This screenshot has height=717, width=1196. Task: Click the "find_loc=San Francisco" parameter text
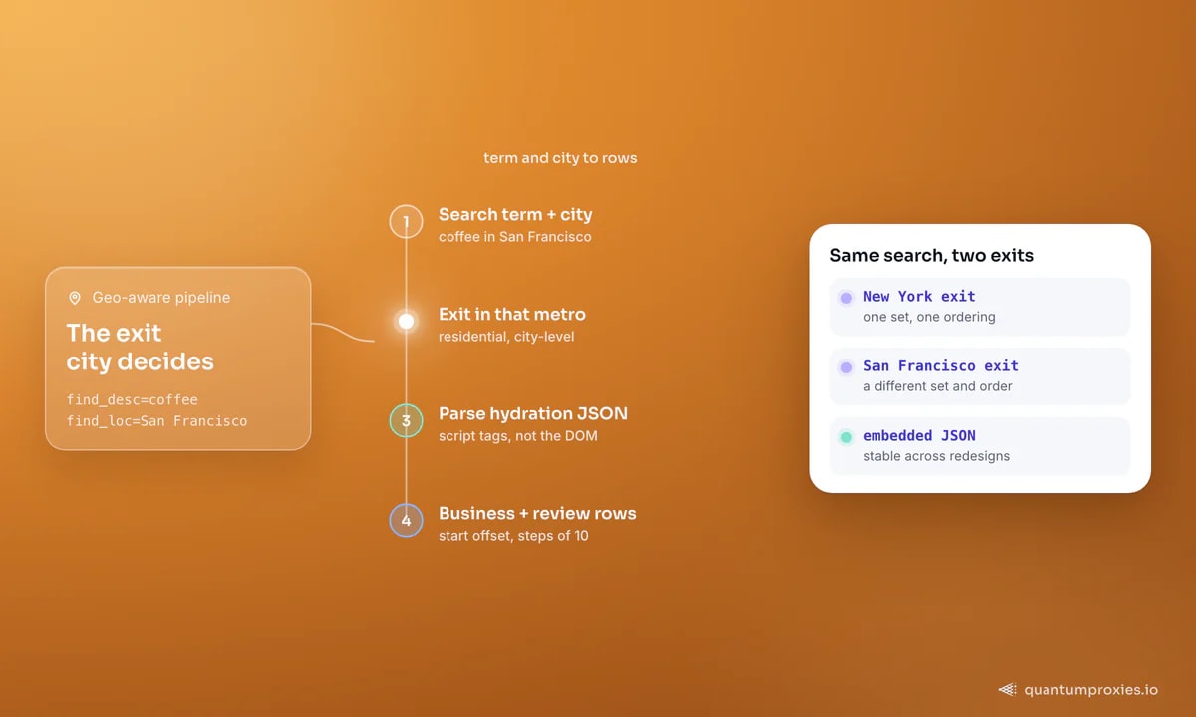(x=156, y=421)
